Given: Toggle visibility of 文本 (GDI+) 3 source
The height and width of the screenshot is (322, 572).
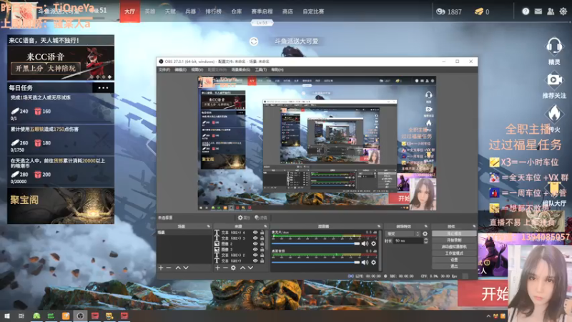Looking at the screenshot, I should point(255,238).
